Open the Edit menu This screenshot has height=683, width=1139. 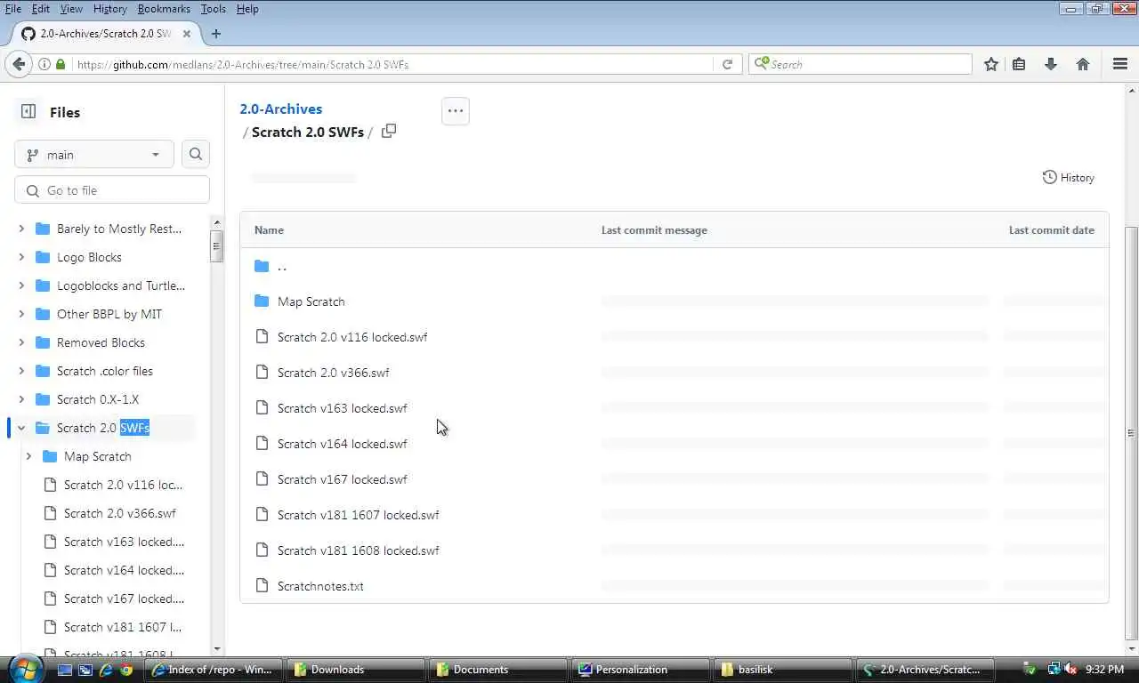(41, 9)
